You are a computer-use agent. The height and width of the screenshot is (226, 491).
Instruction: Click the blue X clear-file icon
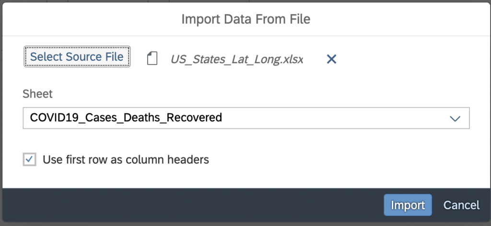pos(331,59)
